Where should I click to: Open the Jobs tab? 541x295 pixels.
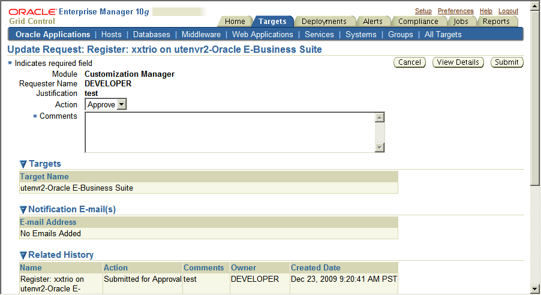[x=461, y=22]
